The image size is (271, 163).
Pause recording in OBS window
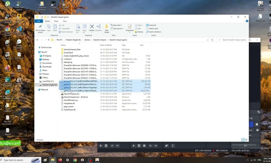pyautogui.click(x=257, y=125)
